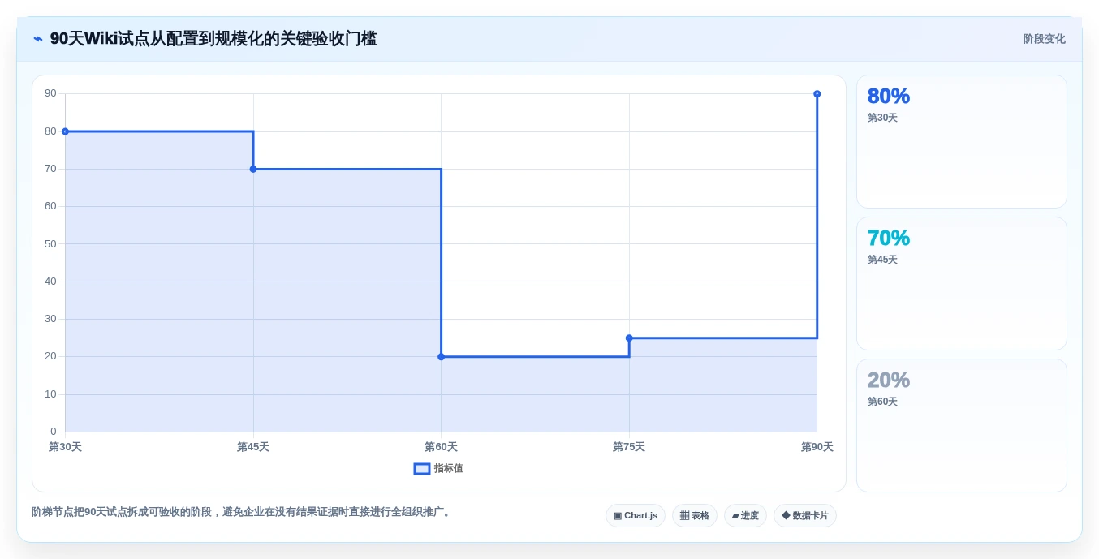The image size is (1099, 559).
Task: Click the description text starting 阶梯节点
Action: (241, 512)
